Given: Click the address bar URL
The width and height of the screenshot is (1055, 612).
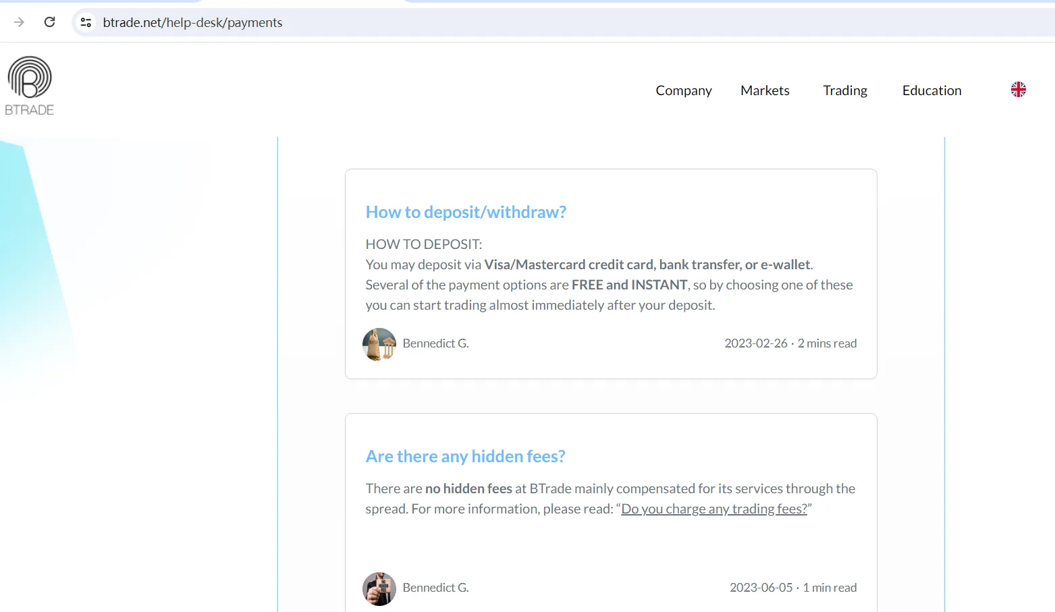Looking at the screenshot, I should click(192, 22).
